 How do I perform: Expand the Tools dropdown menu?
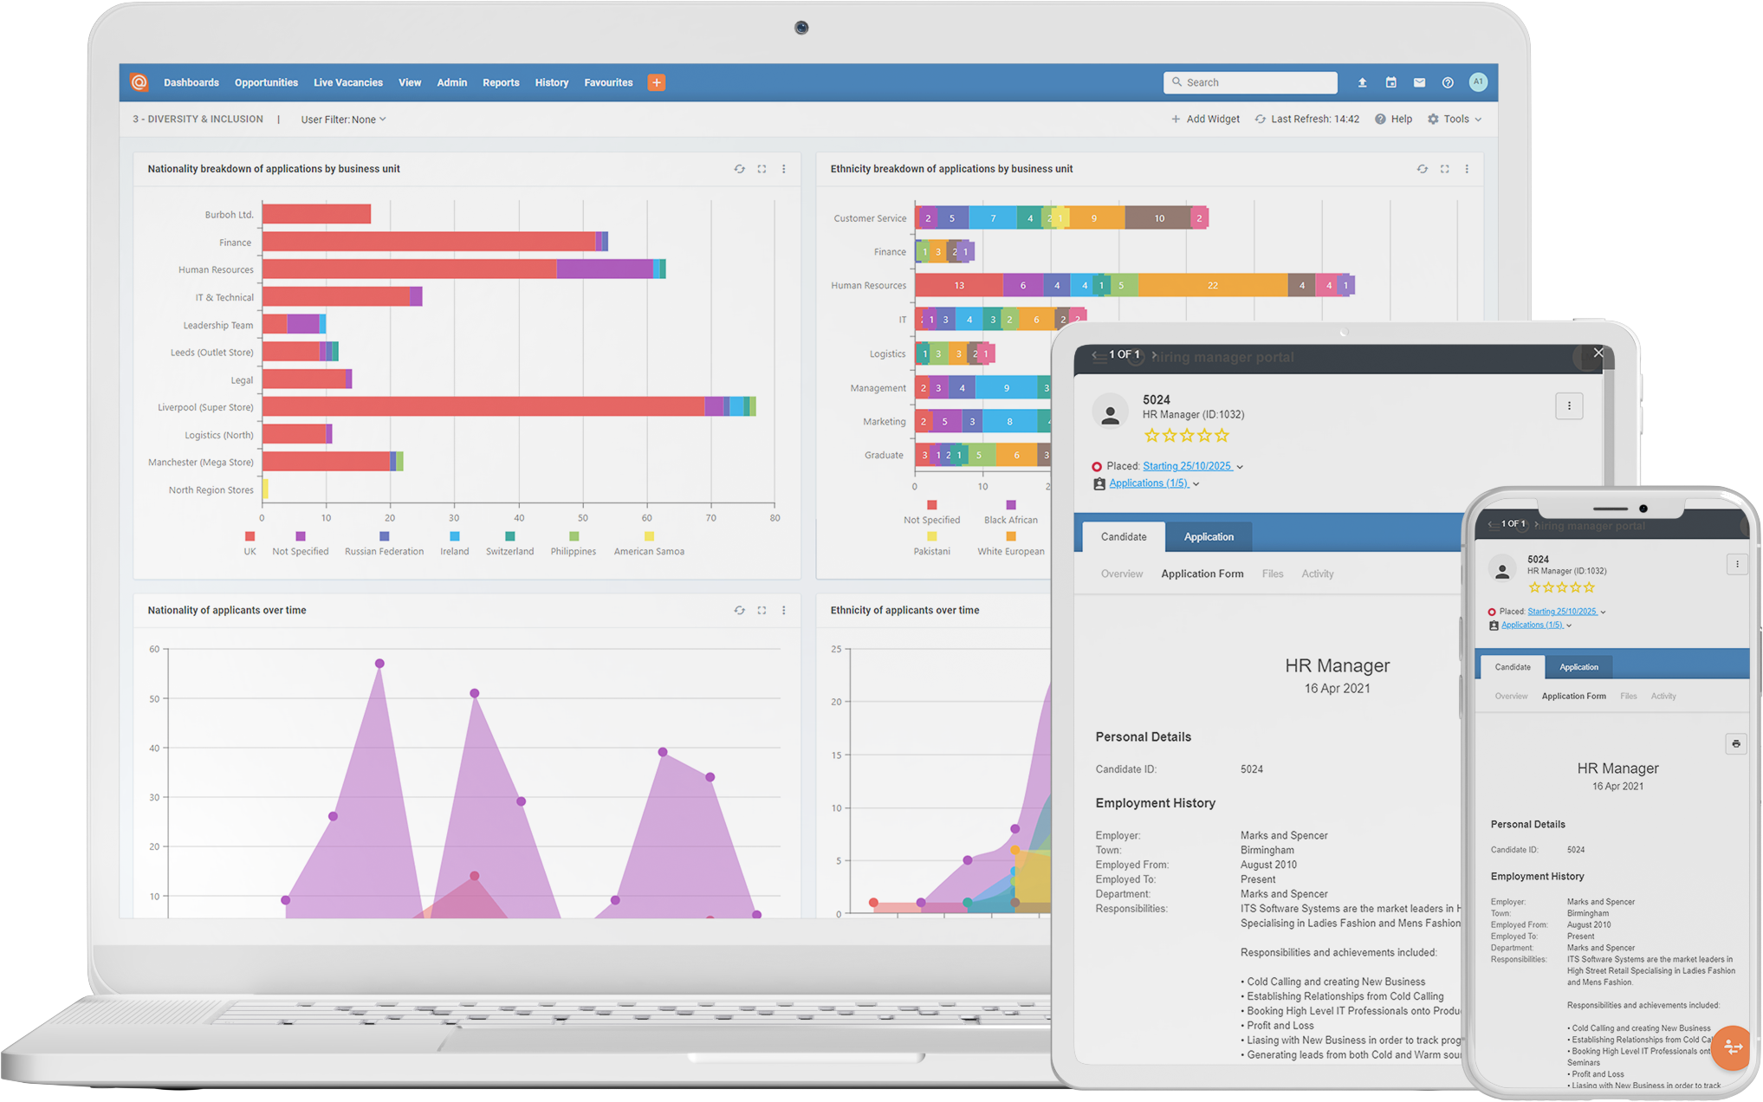tap(1455, 119)
